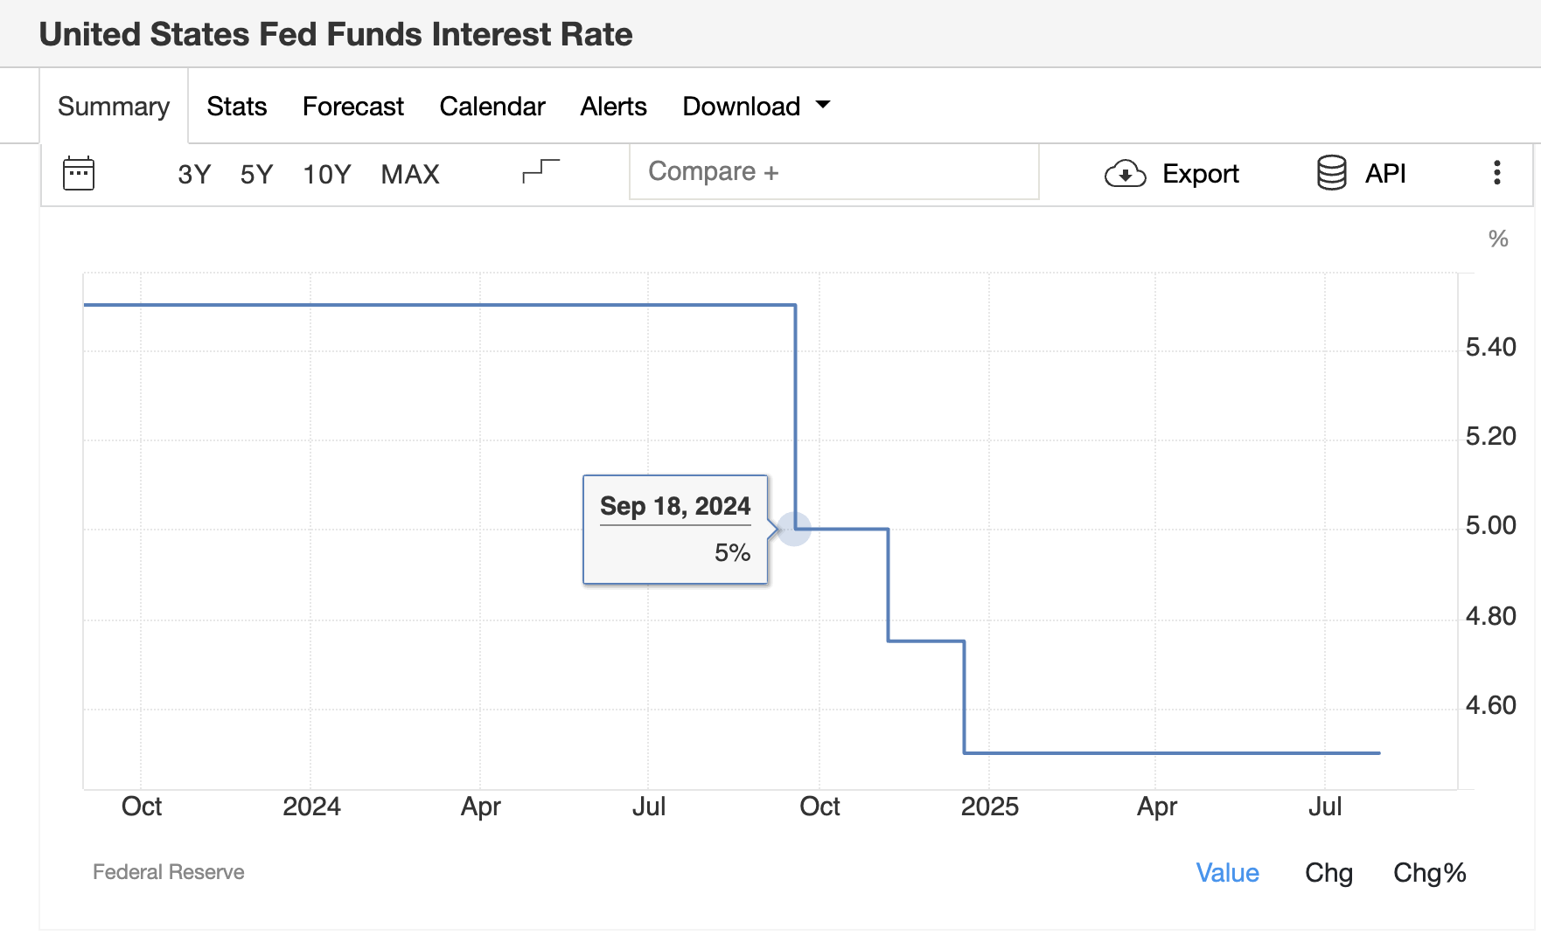Set chart range to 3Y
Screen dimensions: 1541x935
(x=194, y=174)
